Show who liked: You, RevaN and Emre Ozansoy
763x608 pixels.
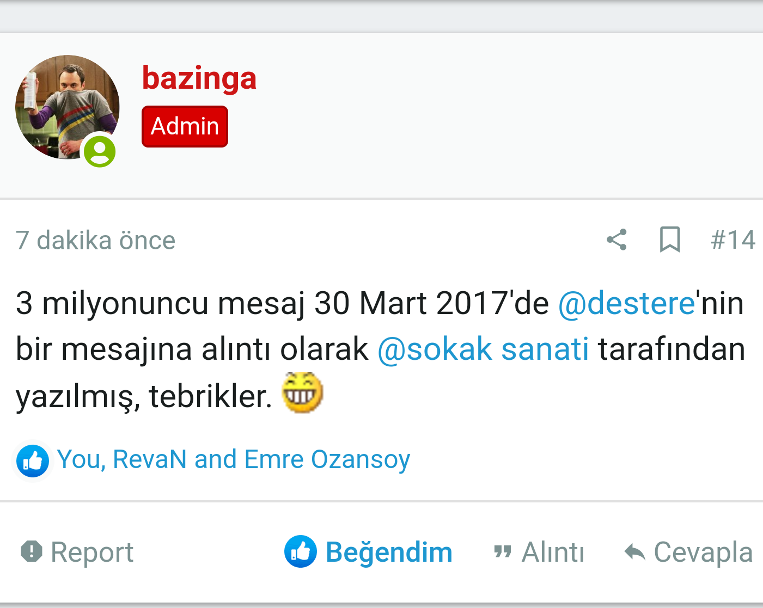point(233,460)
